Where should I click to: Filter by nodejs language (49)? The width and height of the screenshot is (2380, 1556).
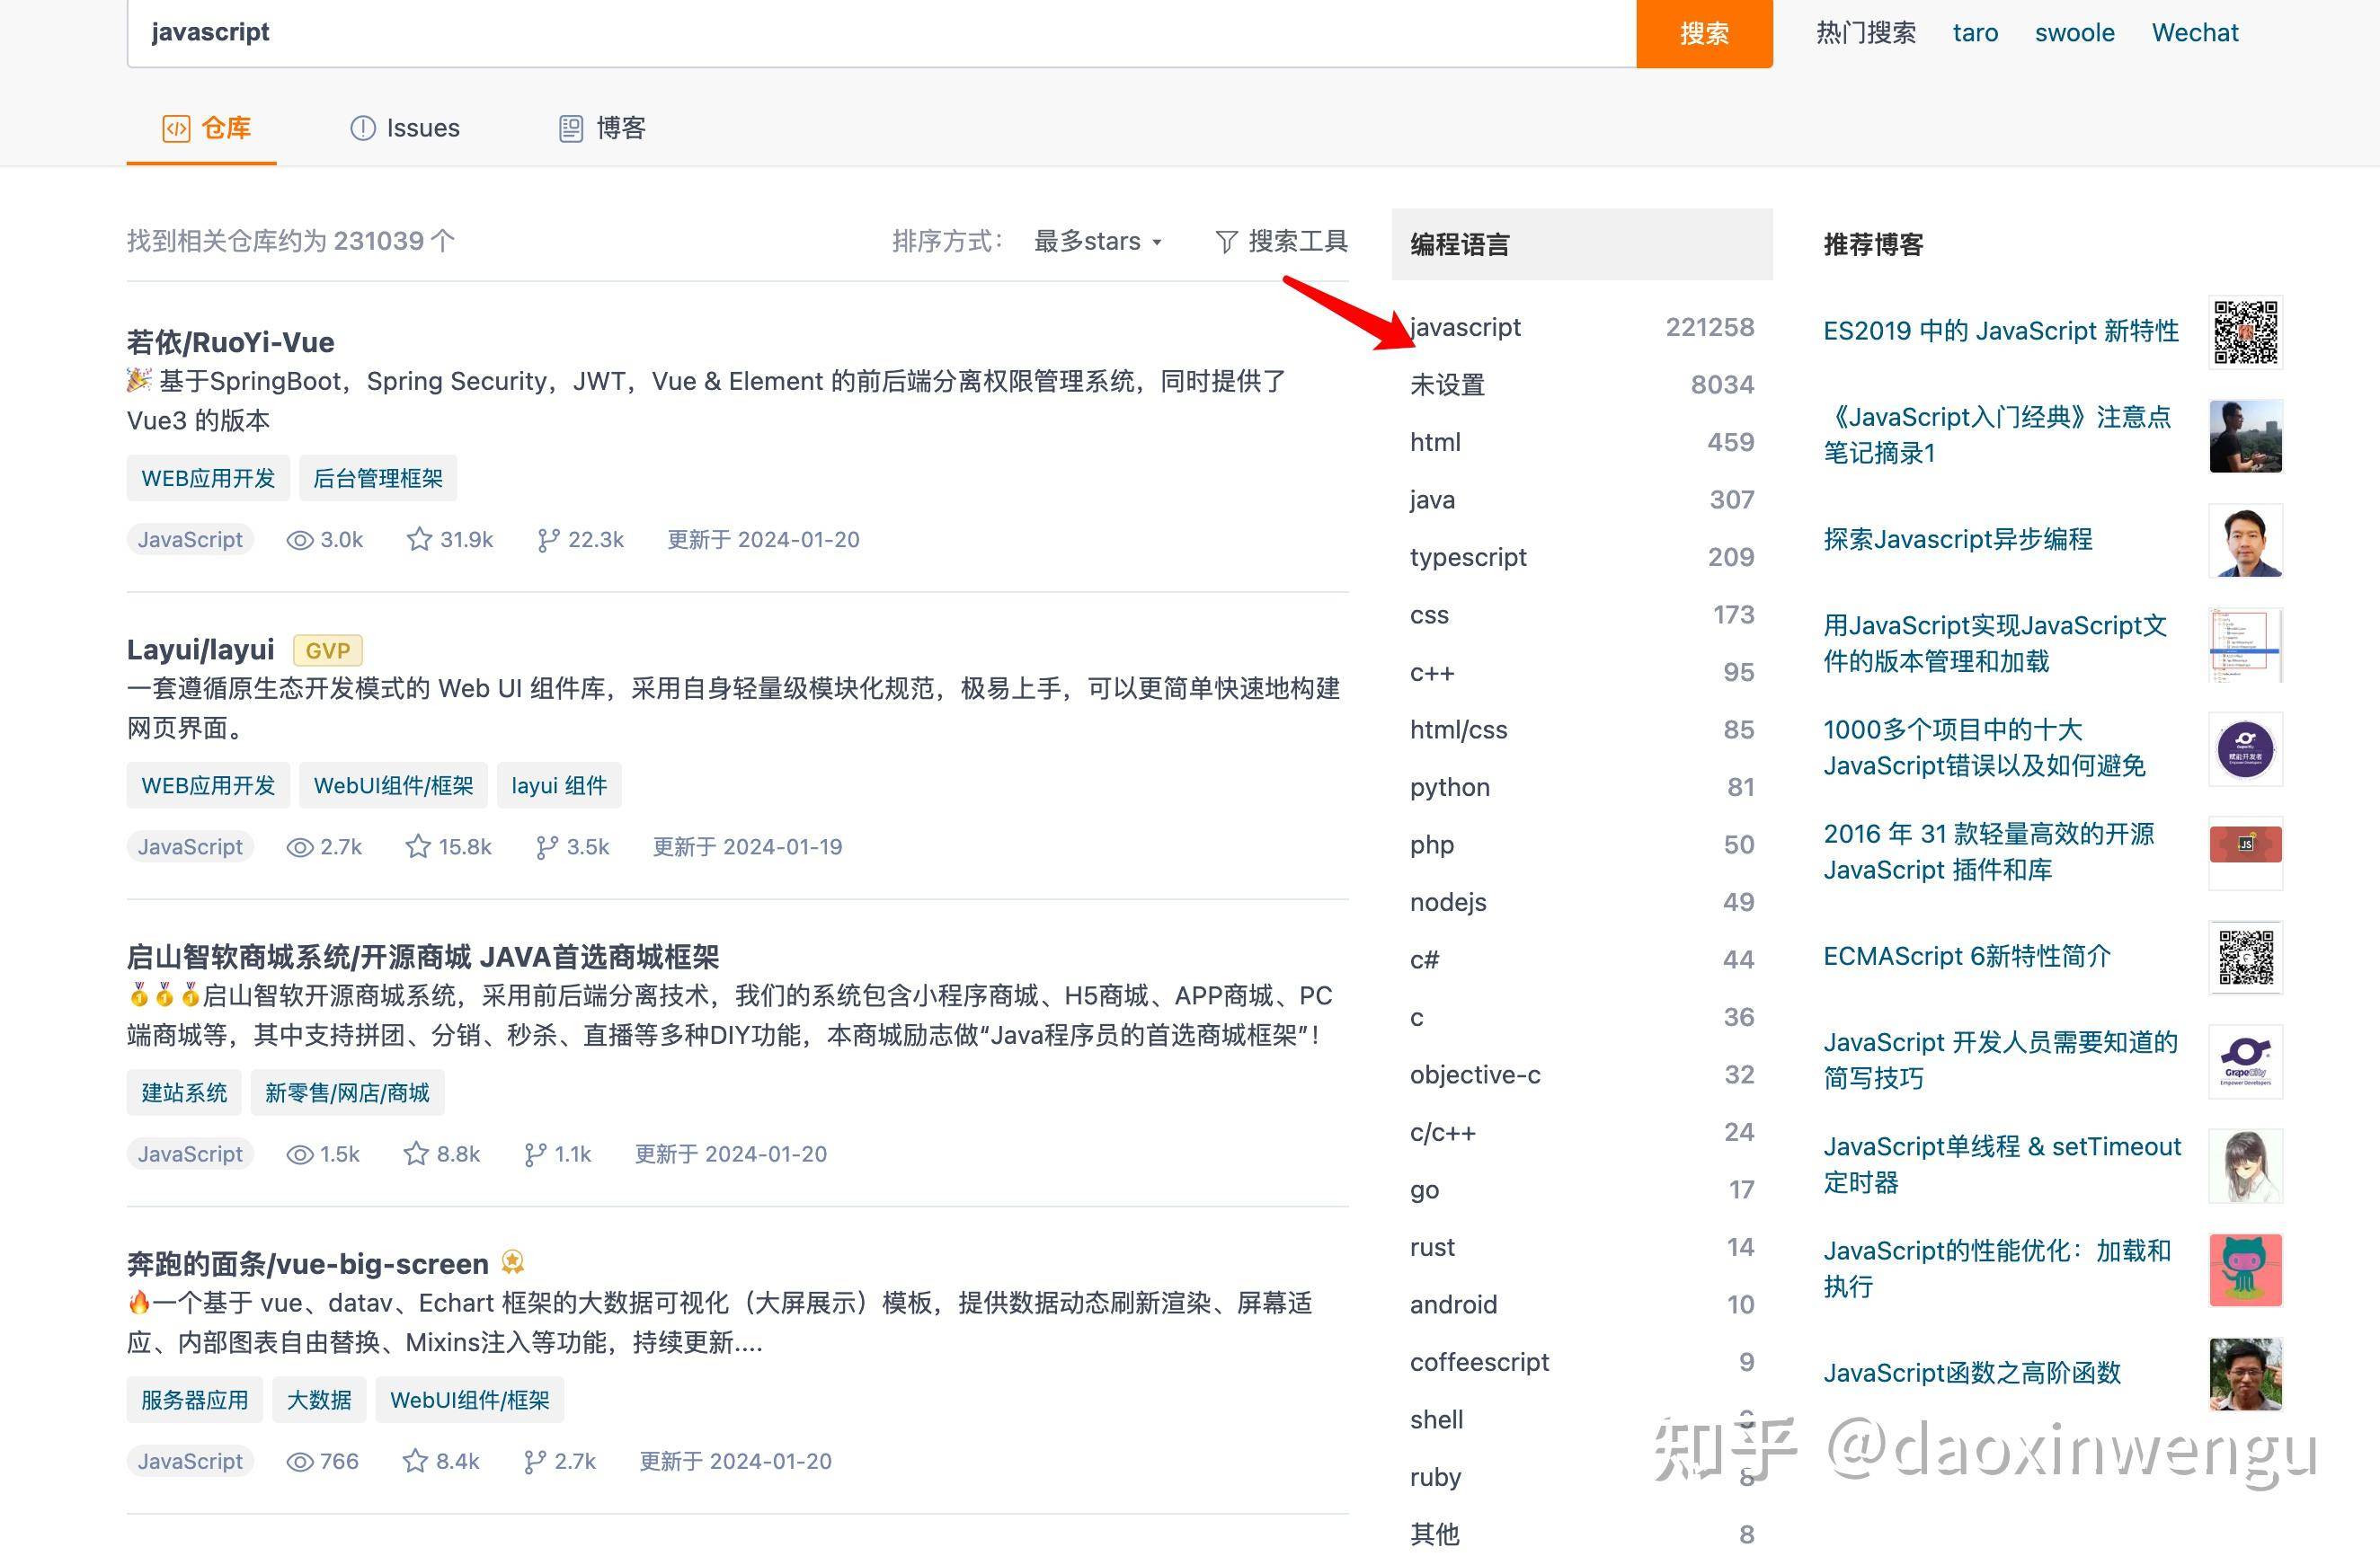coord(1582,901)
